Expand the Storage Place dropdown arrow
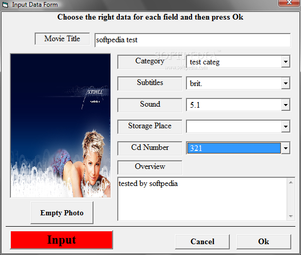The width and height of the screenshot is (301, 255). (x=286, y=127)
